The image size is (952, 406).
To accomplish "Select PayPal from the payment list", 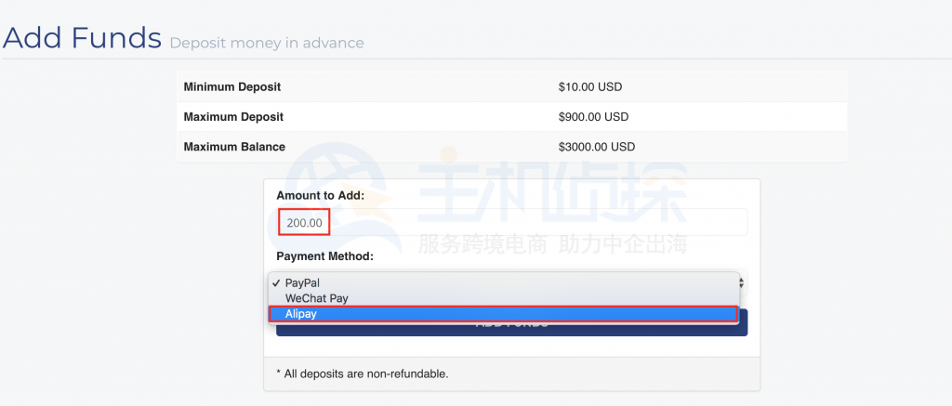I will (307, 282).
